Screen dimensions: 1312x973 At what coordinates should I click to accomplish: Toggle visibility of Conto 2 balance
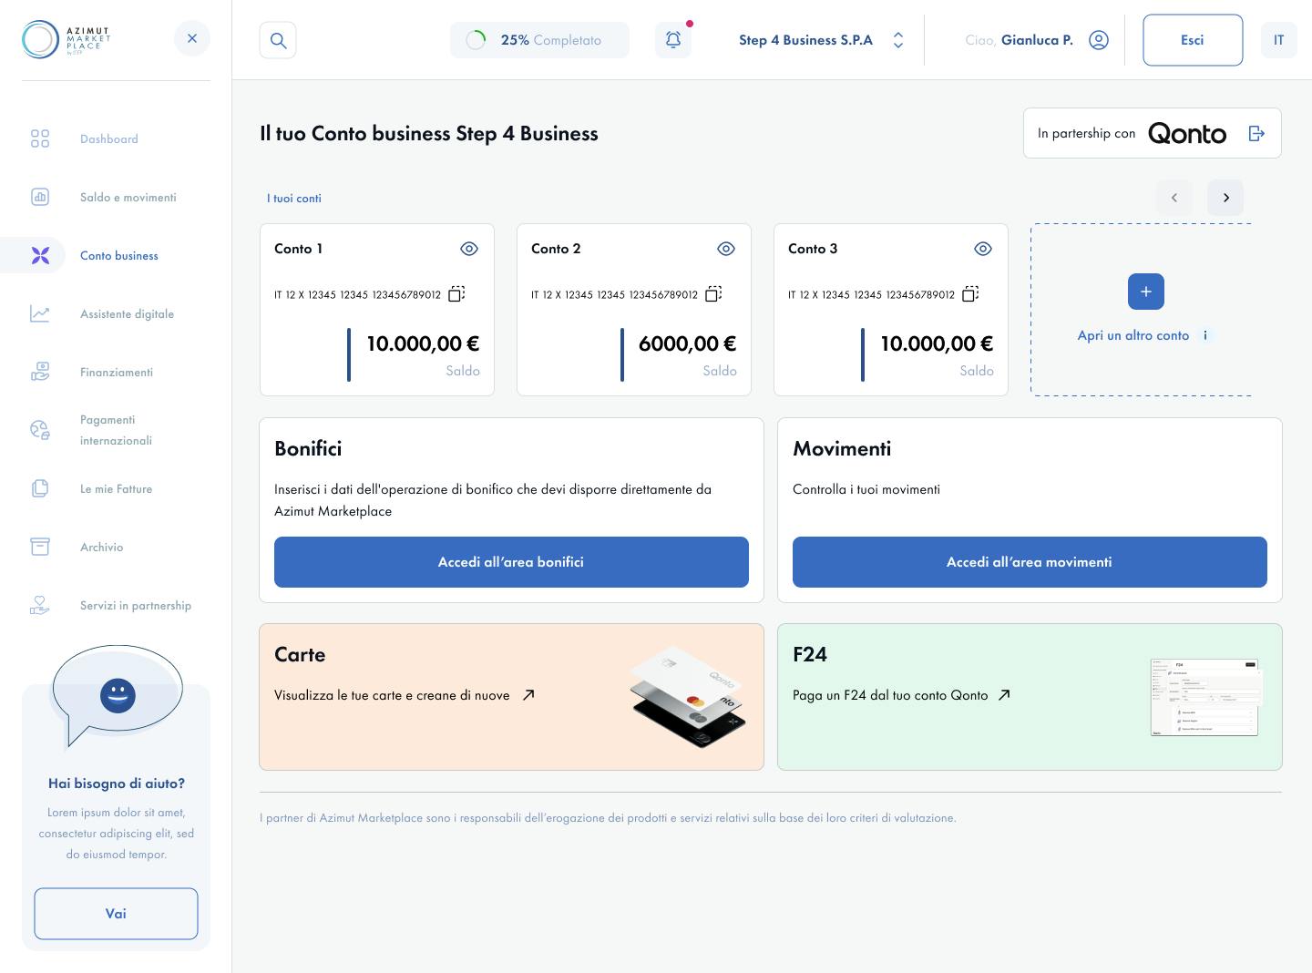click(726, 248)
